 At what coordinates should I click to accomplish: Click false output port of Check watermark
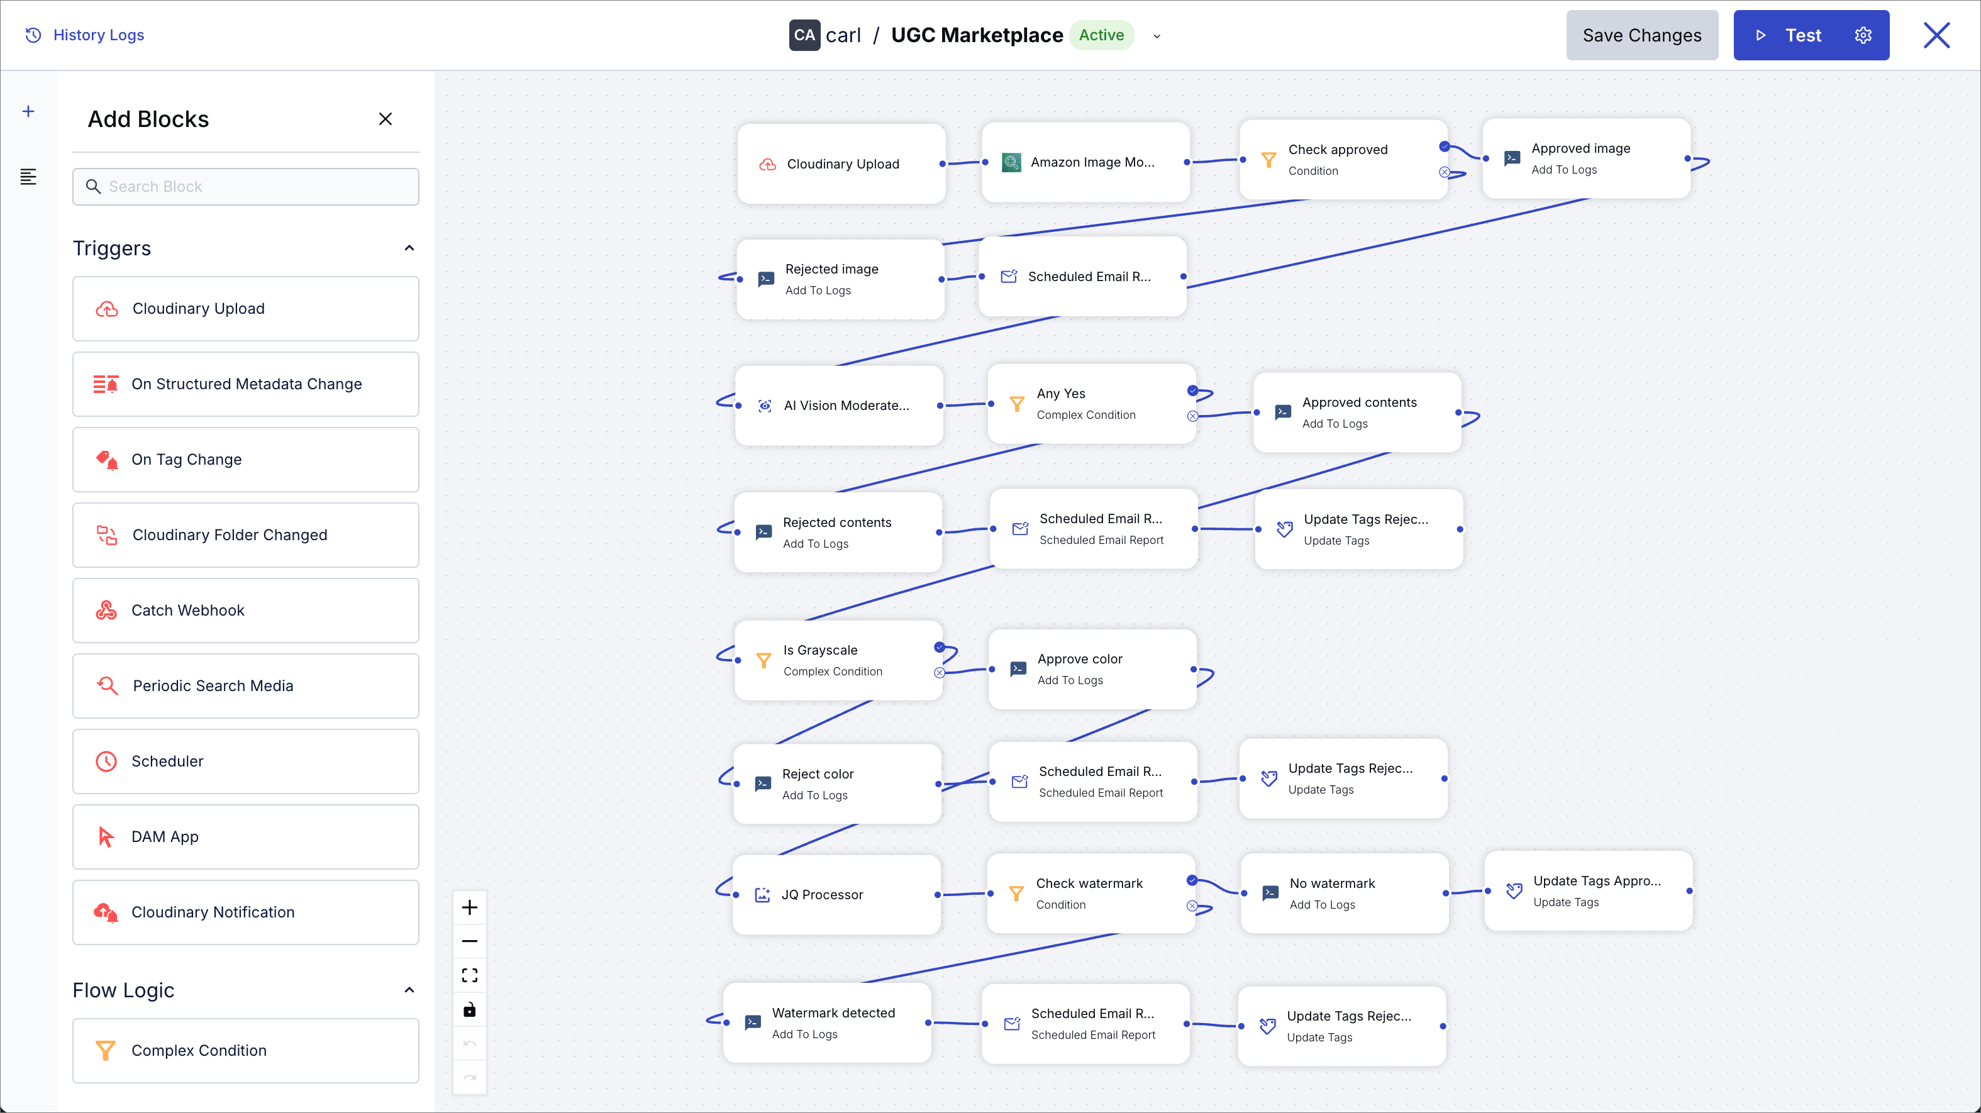point(1192,906)
